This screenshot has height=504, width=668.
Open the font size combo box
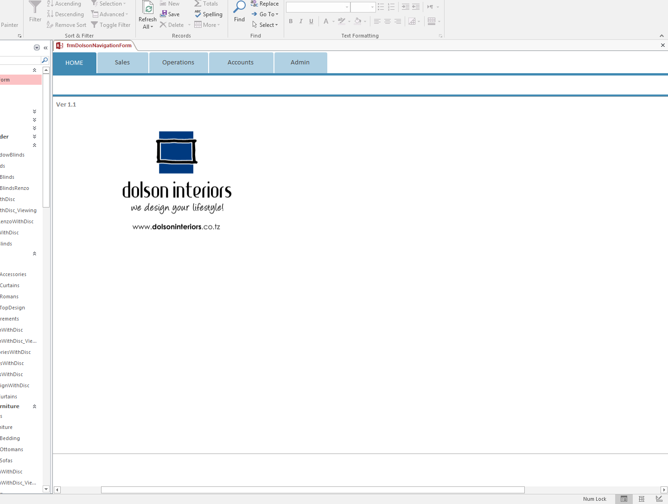point(363,7)
